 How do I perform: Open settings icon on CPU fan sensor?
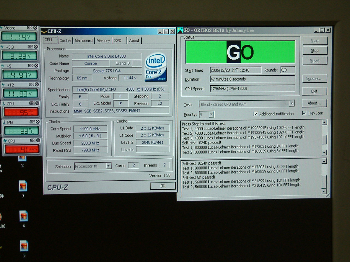[33, 140]
